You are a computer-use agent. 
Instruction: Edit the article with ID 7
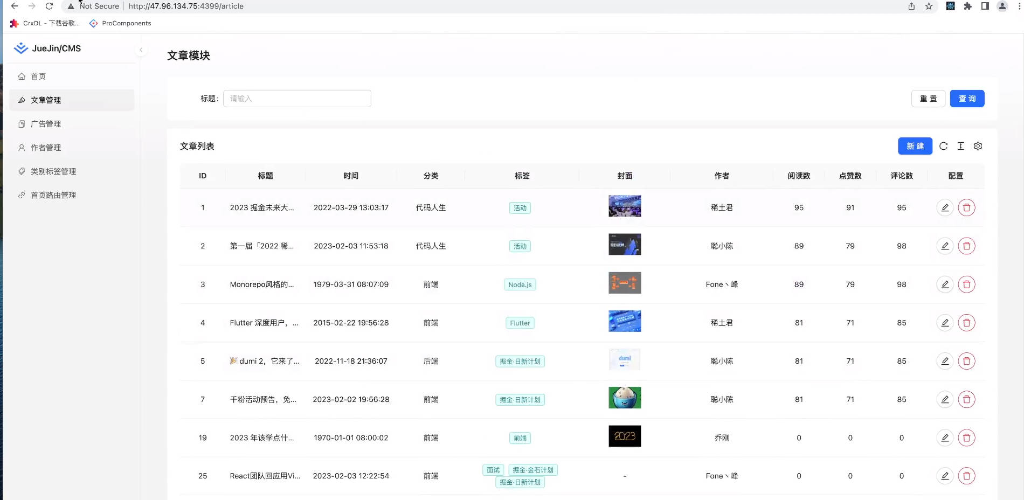tap(945, 399)
